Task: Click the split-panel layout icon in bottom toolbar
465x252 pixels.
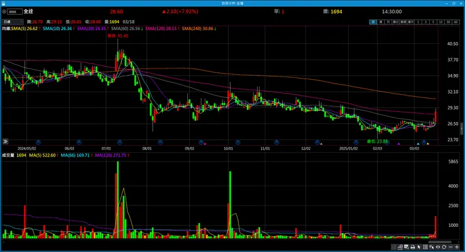Action: pyautogui.click(x=425, y=247)
